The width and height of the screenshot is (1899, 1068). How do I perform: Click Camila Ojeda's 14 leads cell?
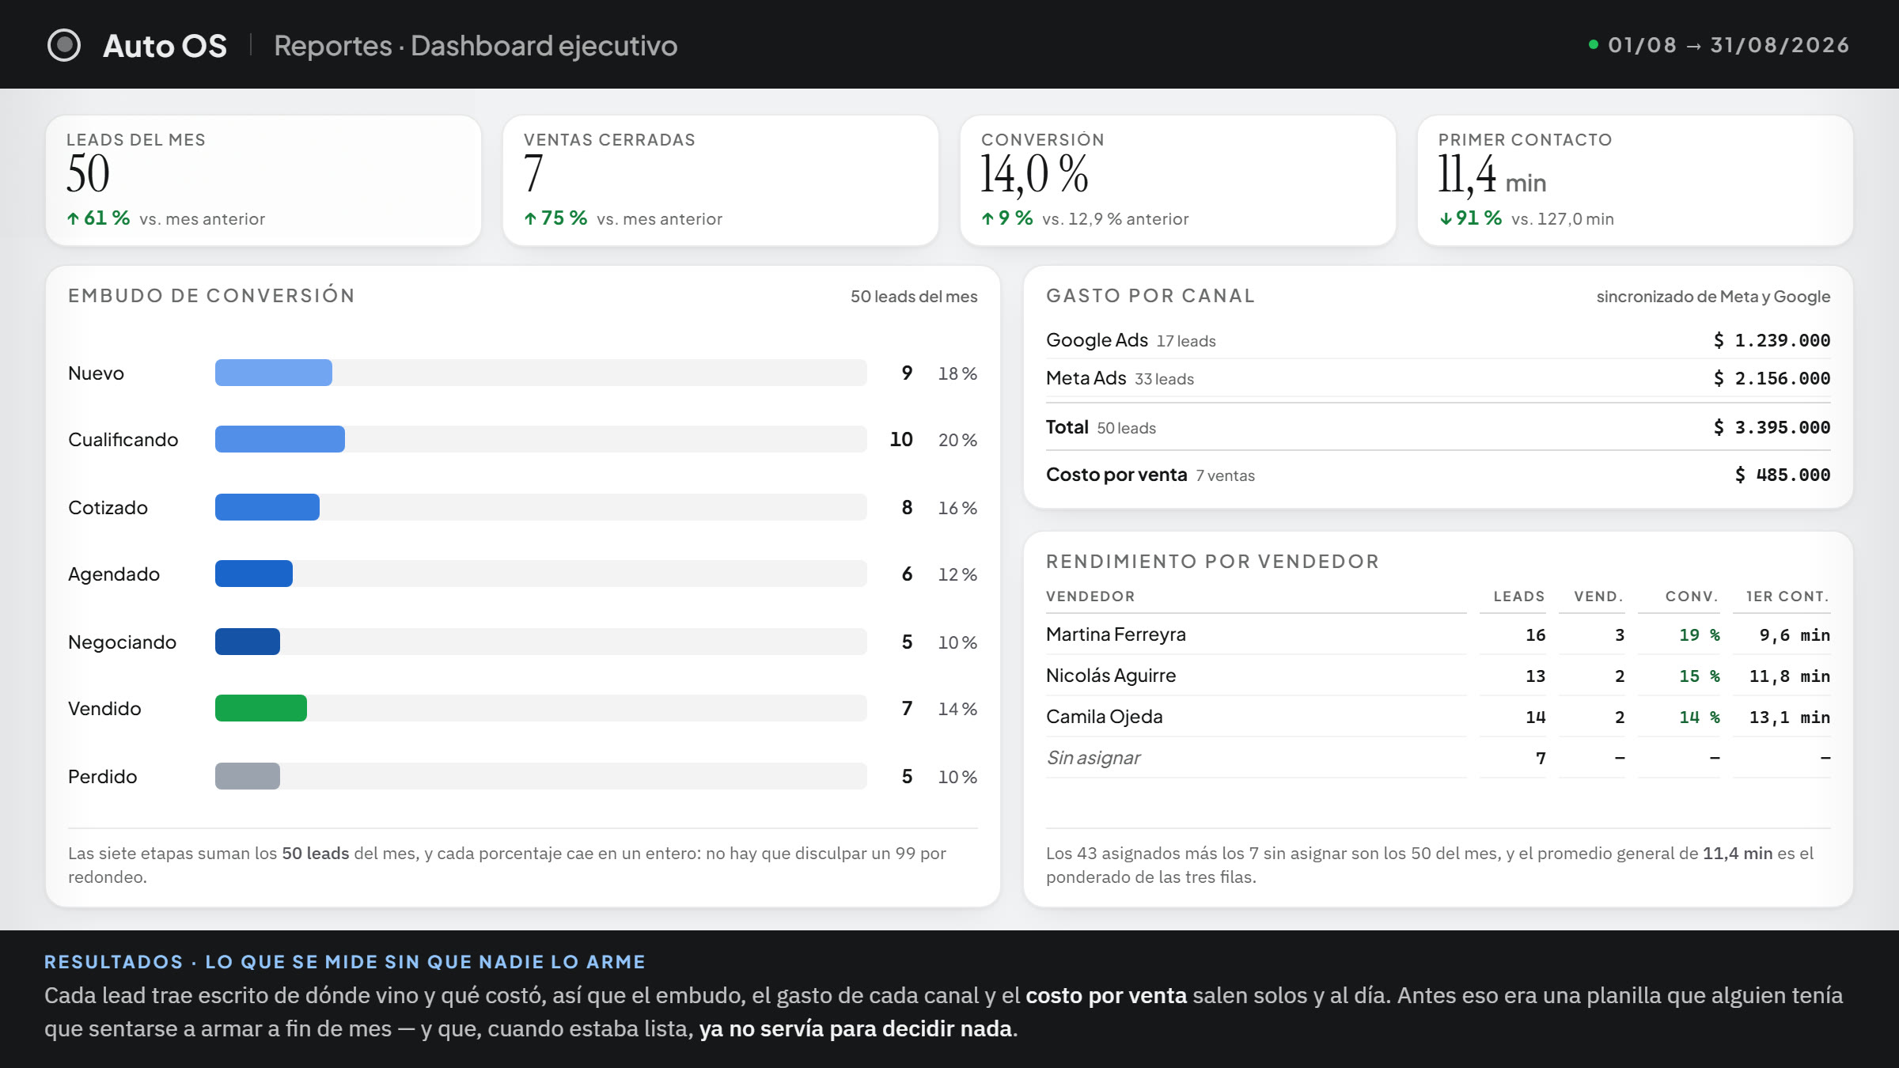tap(1535, 718)
